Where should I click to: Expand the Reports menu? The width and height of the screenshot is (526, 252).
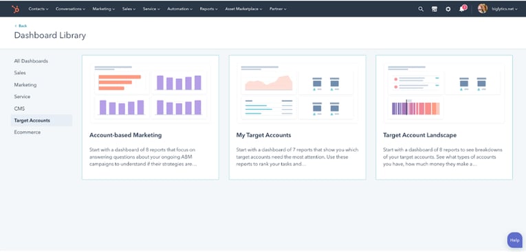208,9
